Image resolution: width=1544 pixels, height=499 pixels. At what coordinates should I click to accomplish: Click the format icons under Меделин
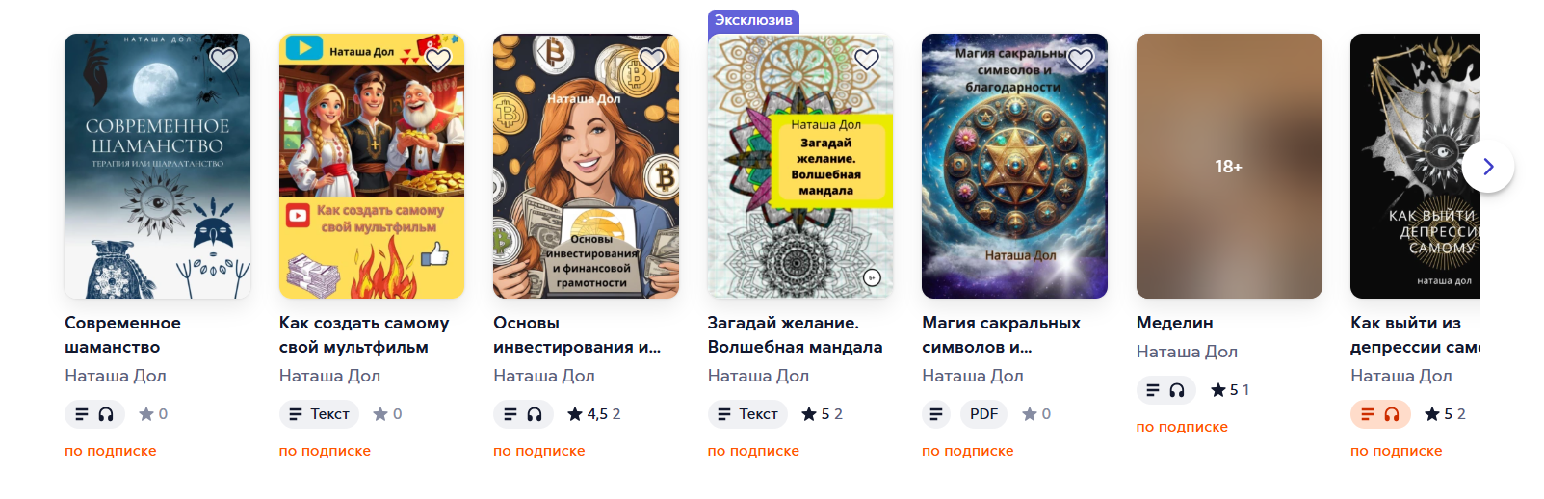pyautogui.click(x=1165, y=390)
